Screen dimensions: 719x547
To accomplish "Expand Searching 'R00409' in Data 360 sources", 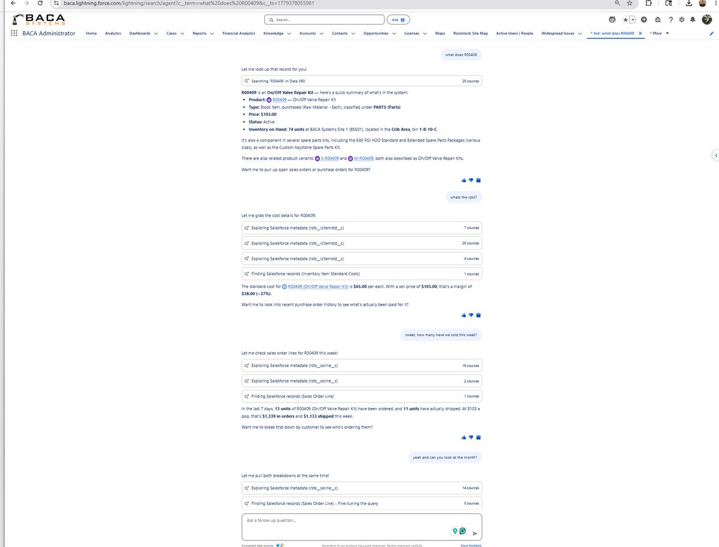I will (361, 80).
